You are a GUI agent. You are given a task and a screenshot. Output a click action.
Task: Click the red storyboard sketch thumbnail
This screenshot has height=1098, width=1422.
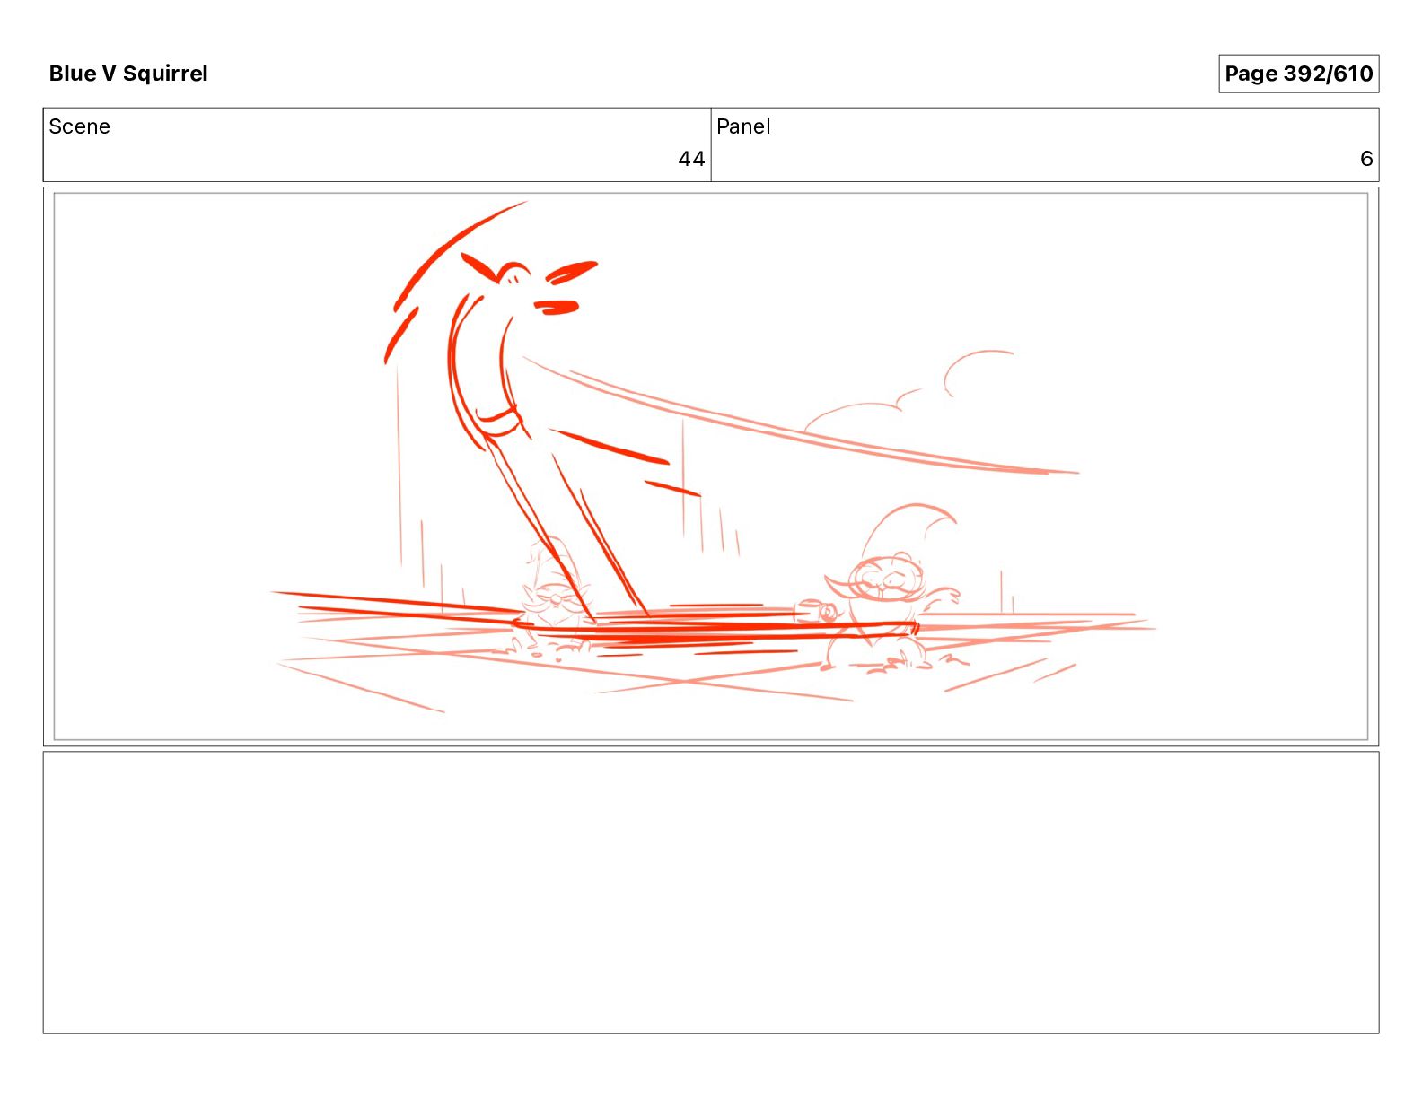click(x=711, y=466)
